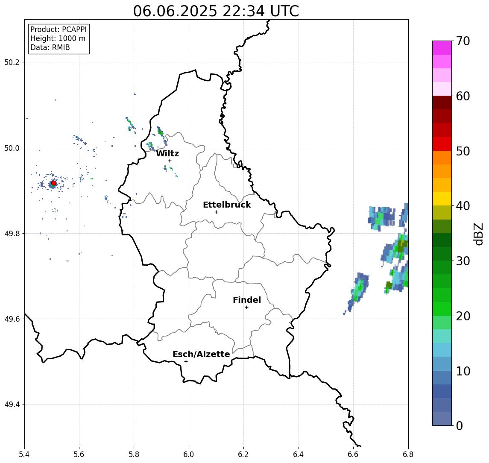Click the magenta top swatch of colorbar
Image resolution: width=489 pixels, height=463 pixels.
[442, 48]
